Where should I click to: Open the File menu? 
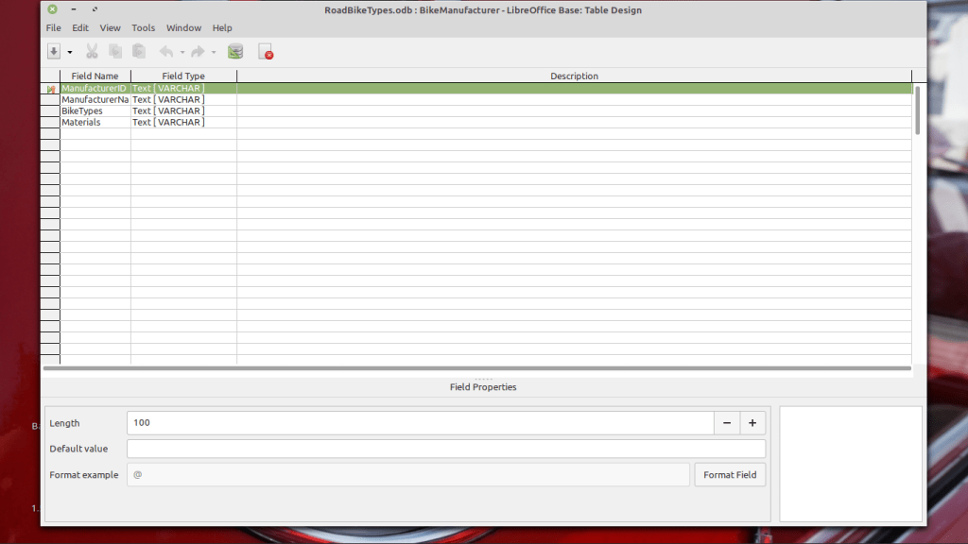pos(53,28)
